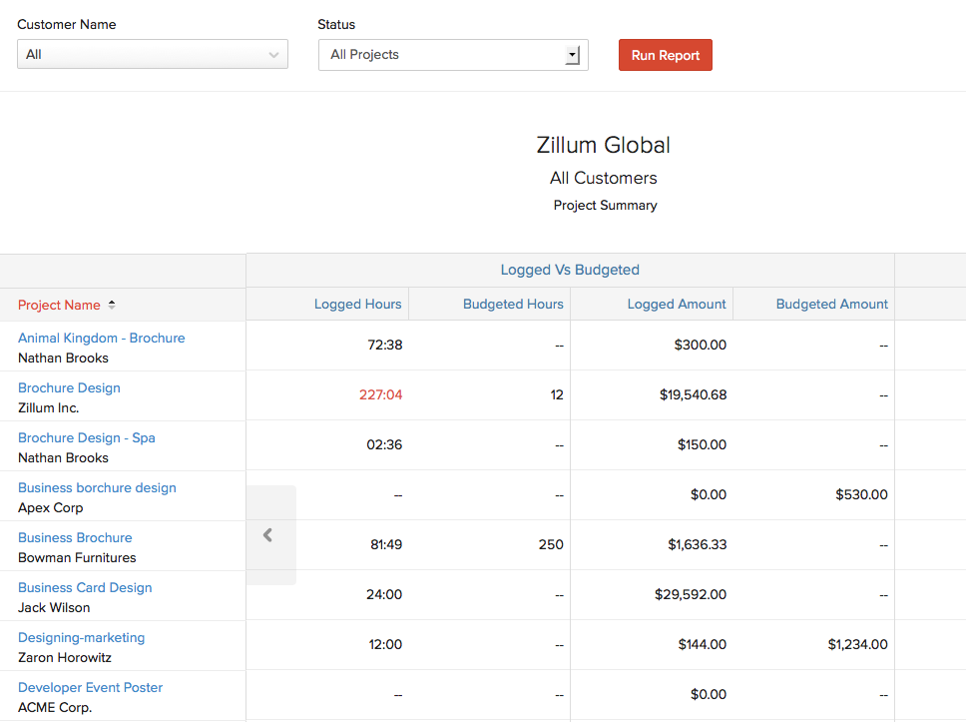Open the Brochure Design - Spa project
Screen dimensions: 966x722
point(86,438)
